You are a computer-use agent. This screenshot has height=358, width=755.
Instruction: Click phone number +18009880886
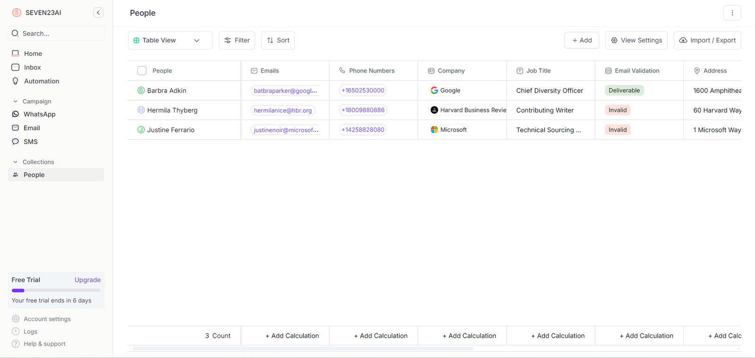[x=363, y=110]
